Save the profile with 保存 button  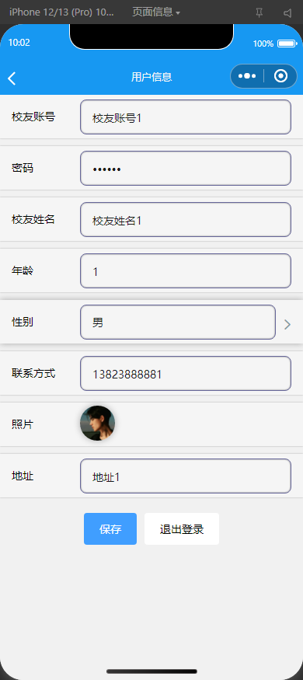click(x=110, y=528)
